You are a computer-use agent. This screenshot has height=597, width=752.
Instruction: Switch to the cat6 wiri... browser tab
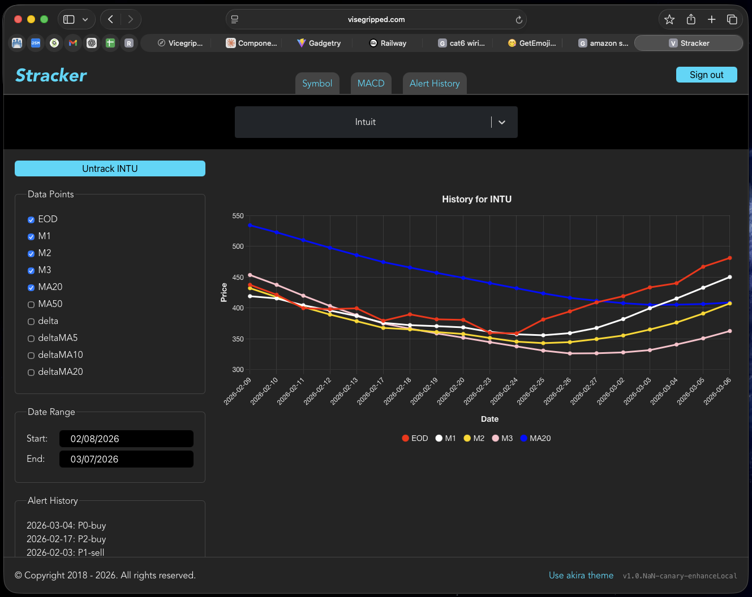pyautogui.click(x=462, y=43)
